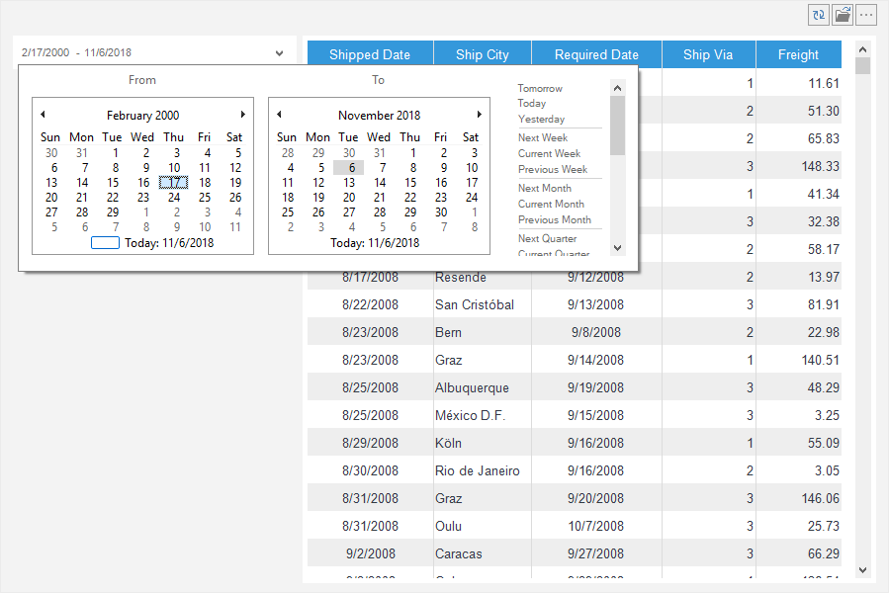Screen dimensions: 889x593
Task: Click Today link in To calendar
Action: pyautogui.click(x=375, y=243)
